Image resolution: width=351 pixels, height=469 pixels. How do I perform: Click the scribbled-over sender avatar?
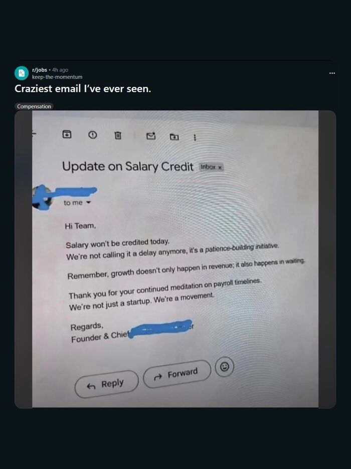(x=43, y=198)
